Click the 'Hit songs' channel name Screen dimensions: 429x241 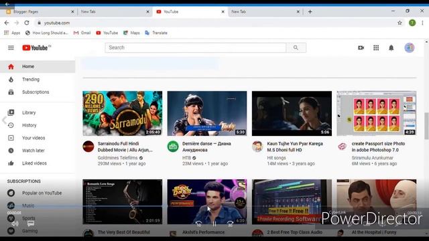click(276, 158)
